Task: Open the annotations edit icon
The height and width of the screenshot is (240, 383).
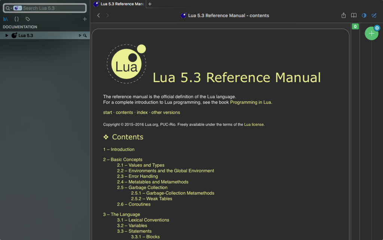Action: point(374,15)
